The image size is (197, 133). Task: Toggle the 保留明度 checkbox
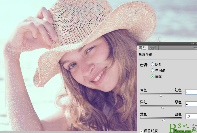(141, 131)
